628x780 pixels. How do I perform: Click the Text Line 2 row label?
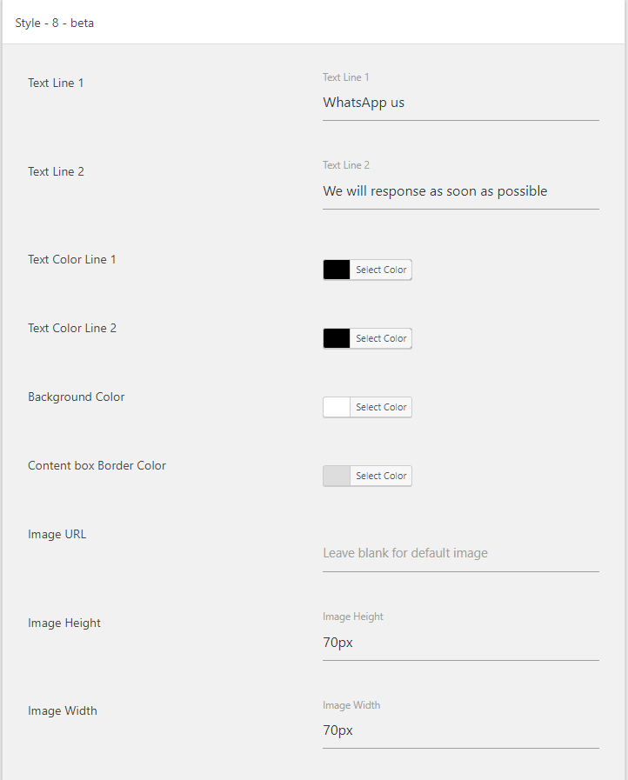56,171
